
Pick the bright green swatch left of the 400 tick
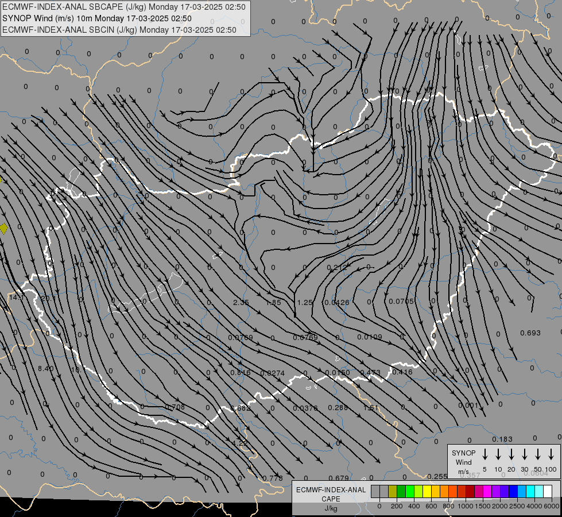coord(410,491)
